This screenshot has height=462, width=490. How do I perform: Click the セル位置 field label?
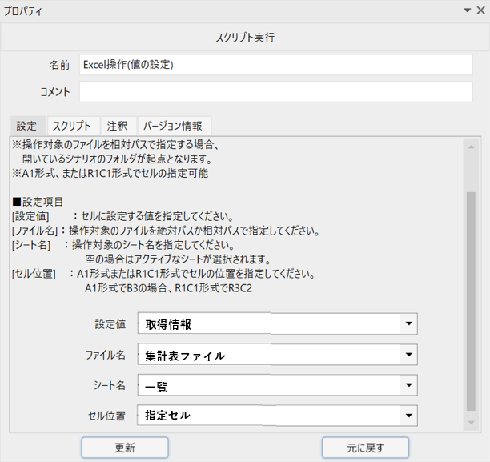pyautogui.click(x=106, y=416)
